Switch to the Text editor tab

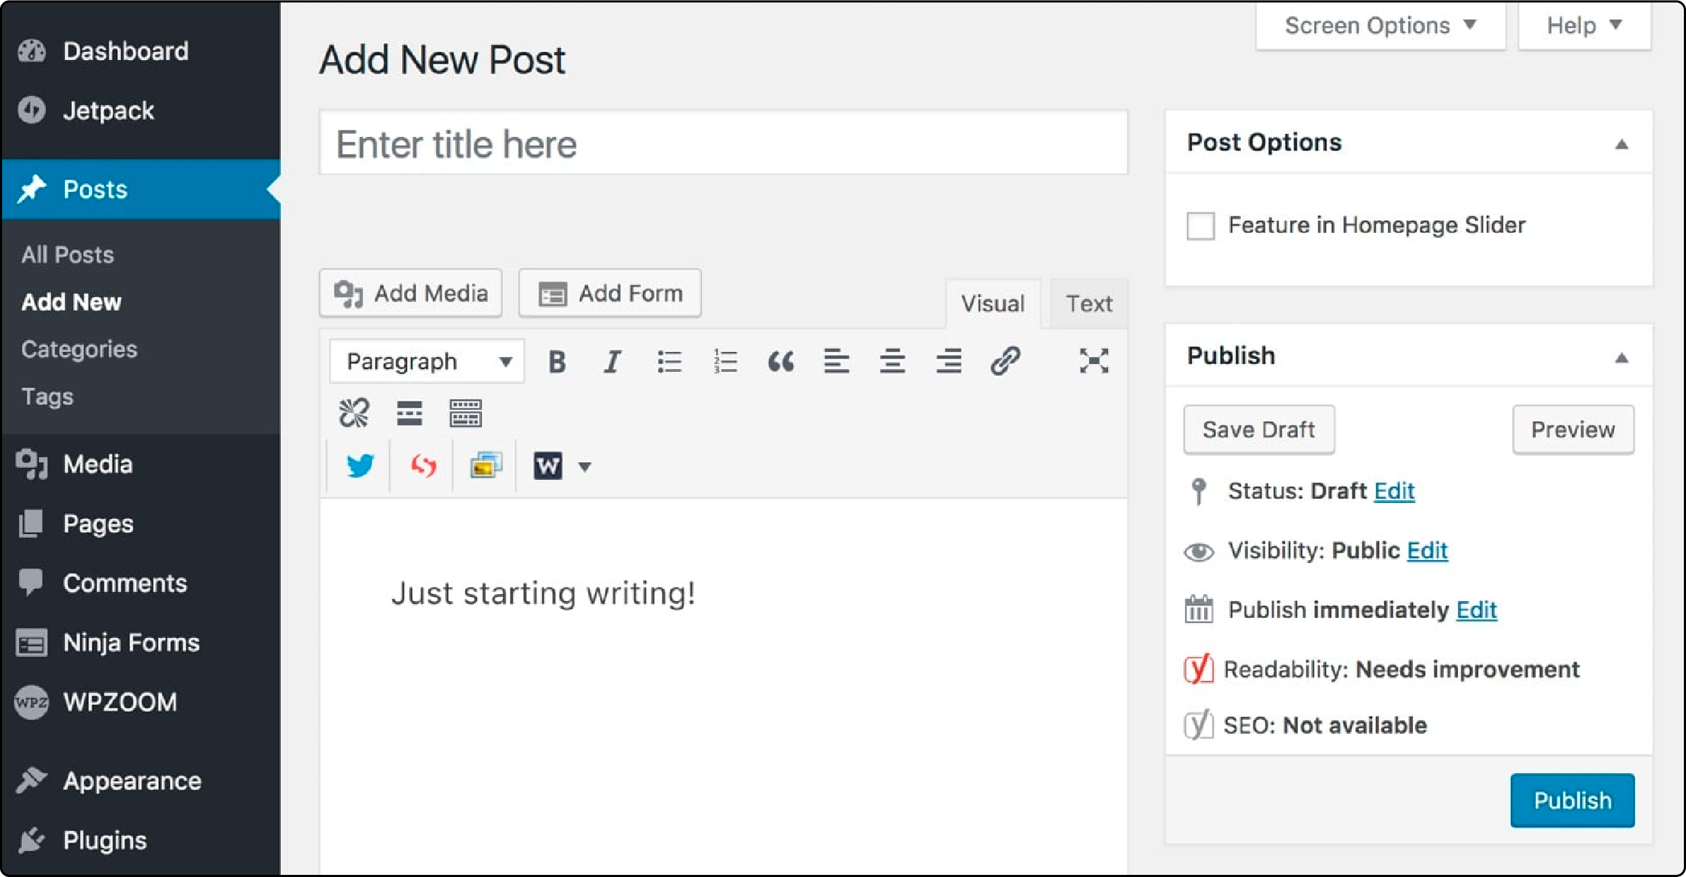pyautogui.click(x=1089, y=304)
